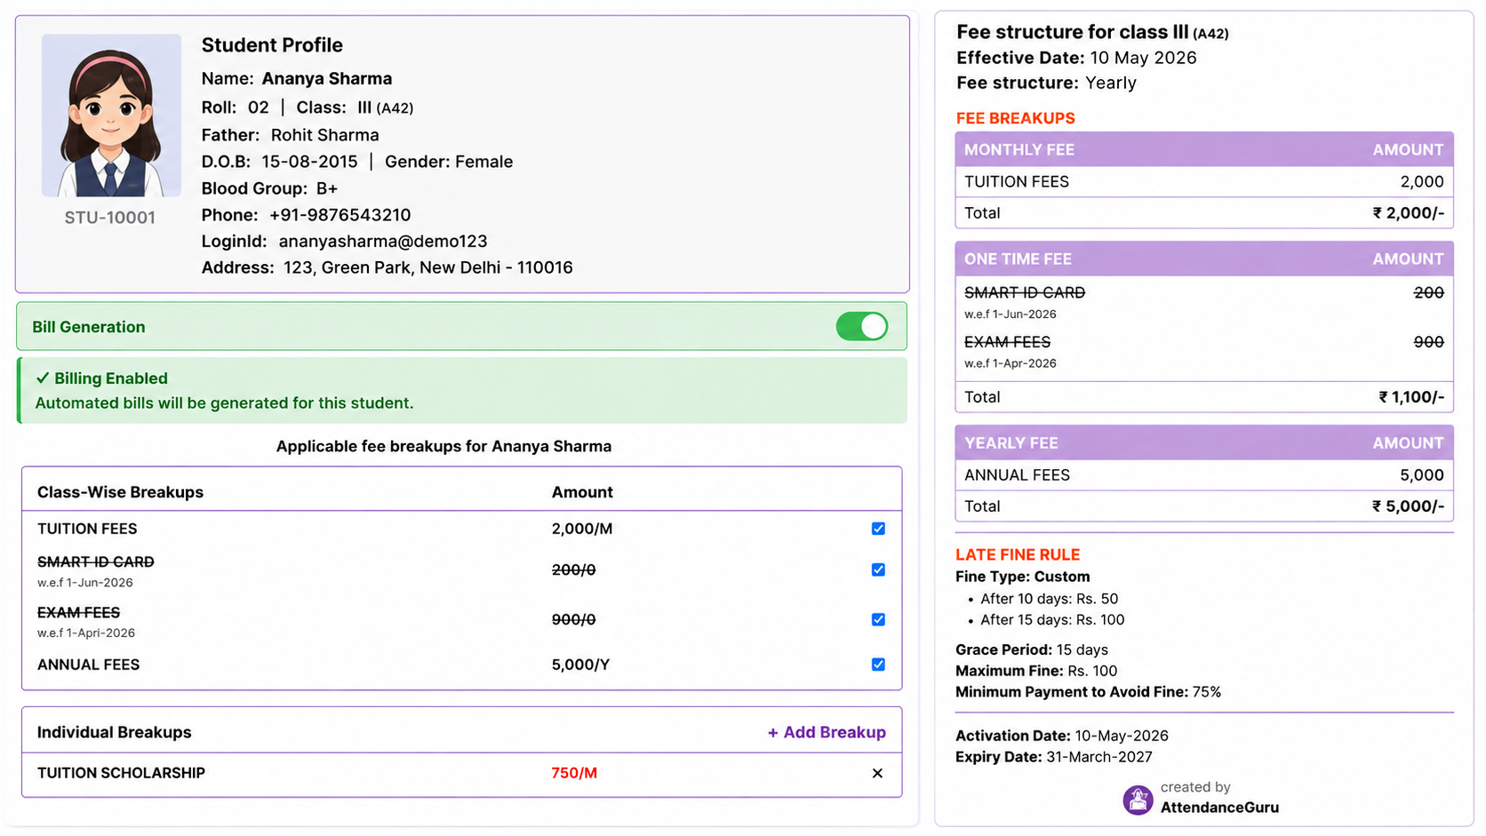Click the Activation Date 10-May-2026 line
This screenshot has height=836, width=1486.
tap(1062, 736)
